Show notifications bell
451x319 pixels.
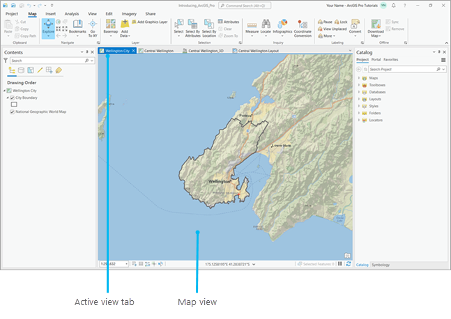(394, 6)
